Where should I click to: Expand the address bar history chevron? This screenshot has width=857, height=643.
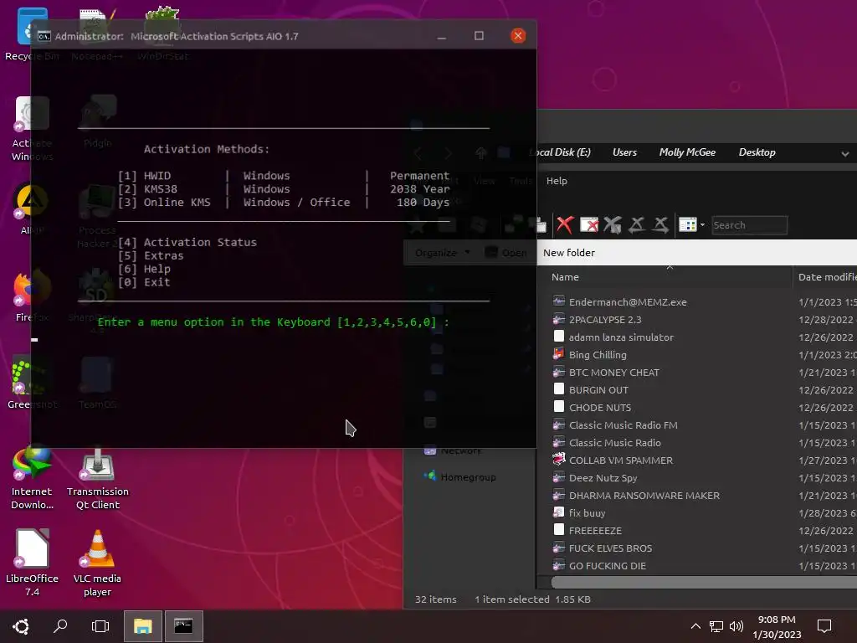click(845, 154)
